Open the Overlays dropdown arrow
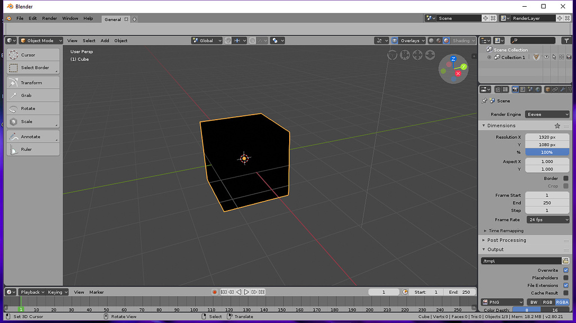The width and height of the screenshot is (576, 323). click(423, 41)
